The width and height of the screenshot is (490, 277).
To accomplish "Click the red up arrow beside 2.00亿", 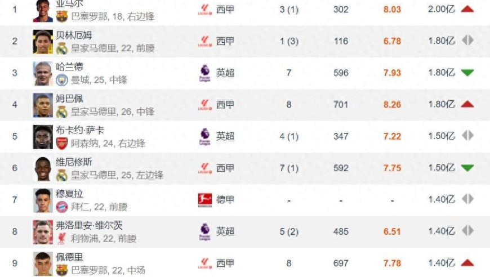I will coord(467,9).
